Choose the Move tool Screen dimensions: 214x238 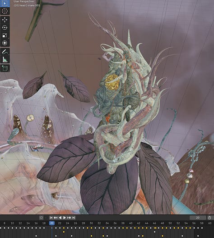click(5, 20)
